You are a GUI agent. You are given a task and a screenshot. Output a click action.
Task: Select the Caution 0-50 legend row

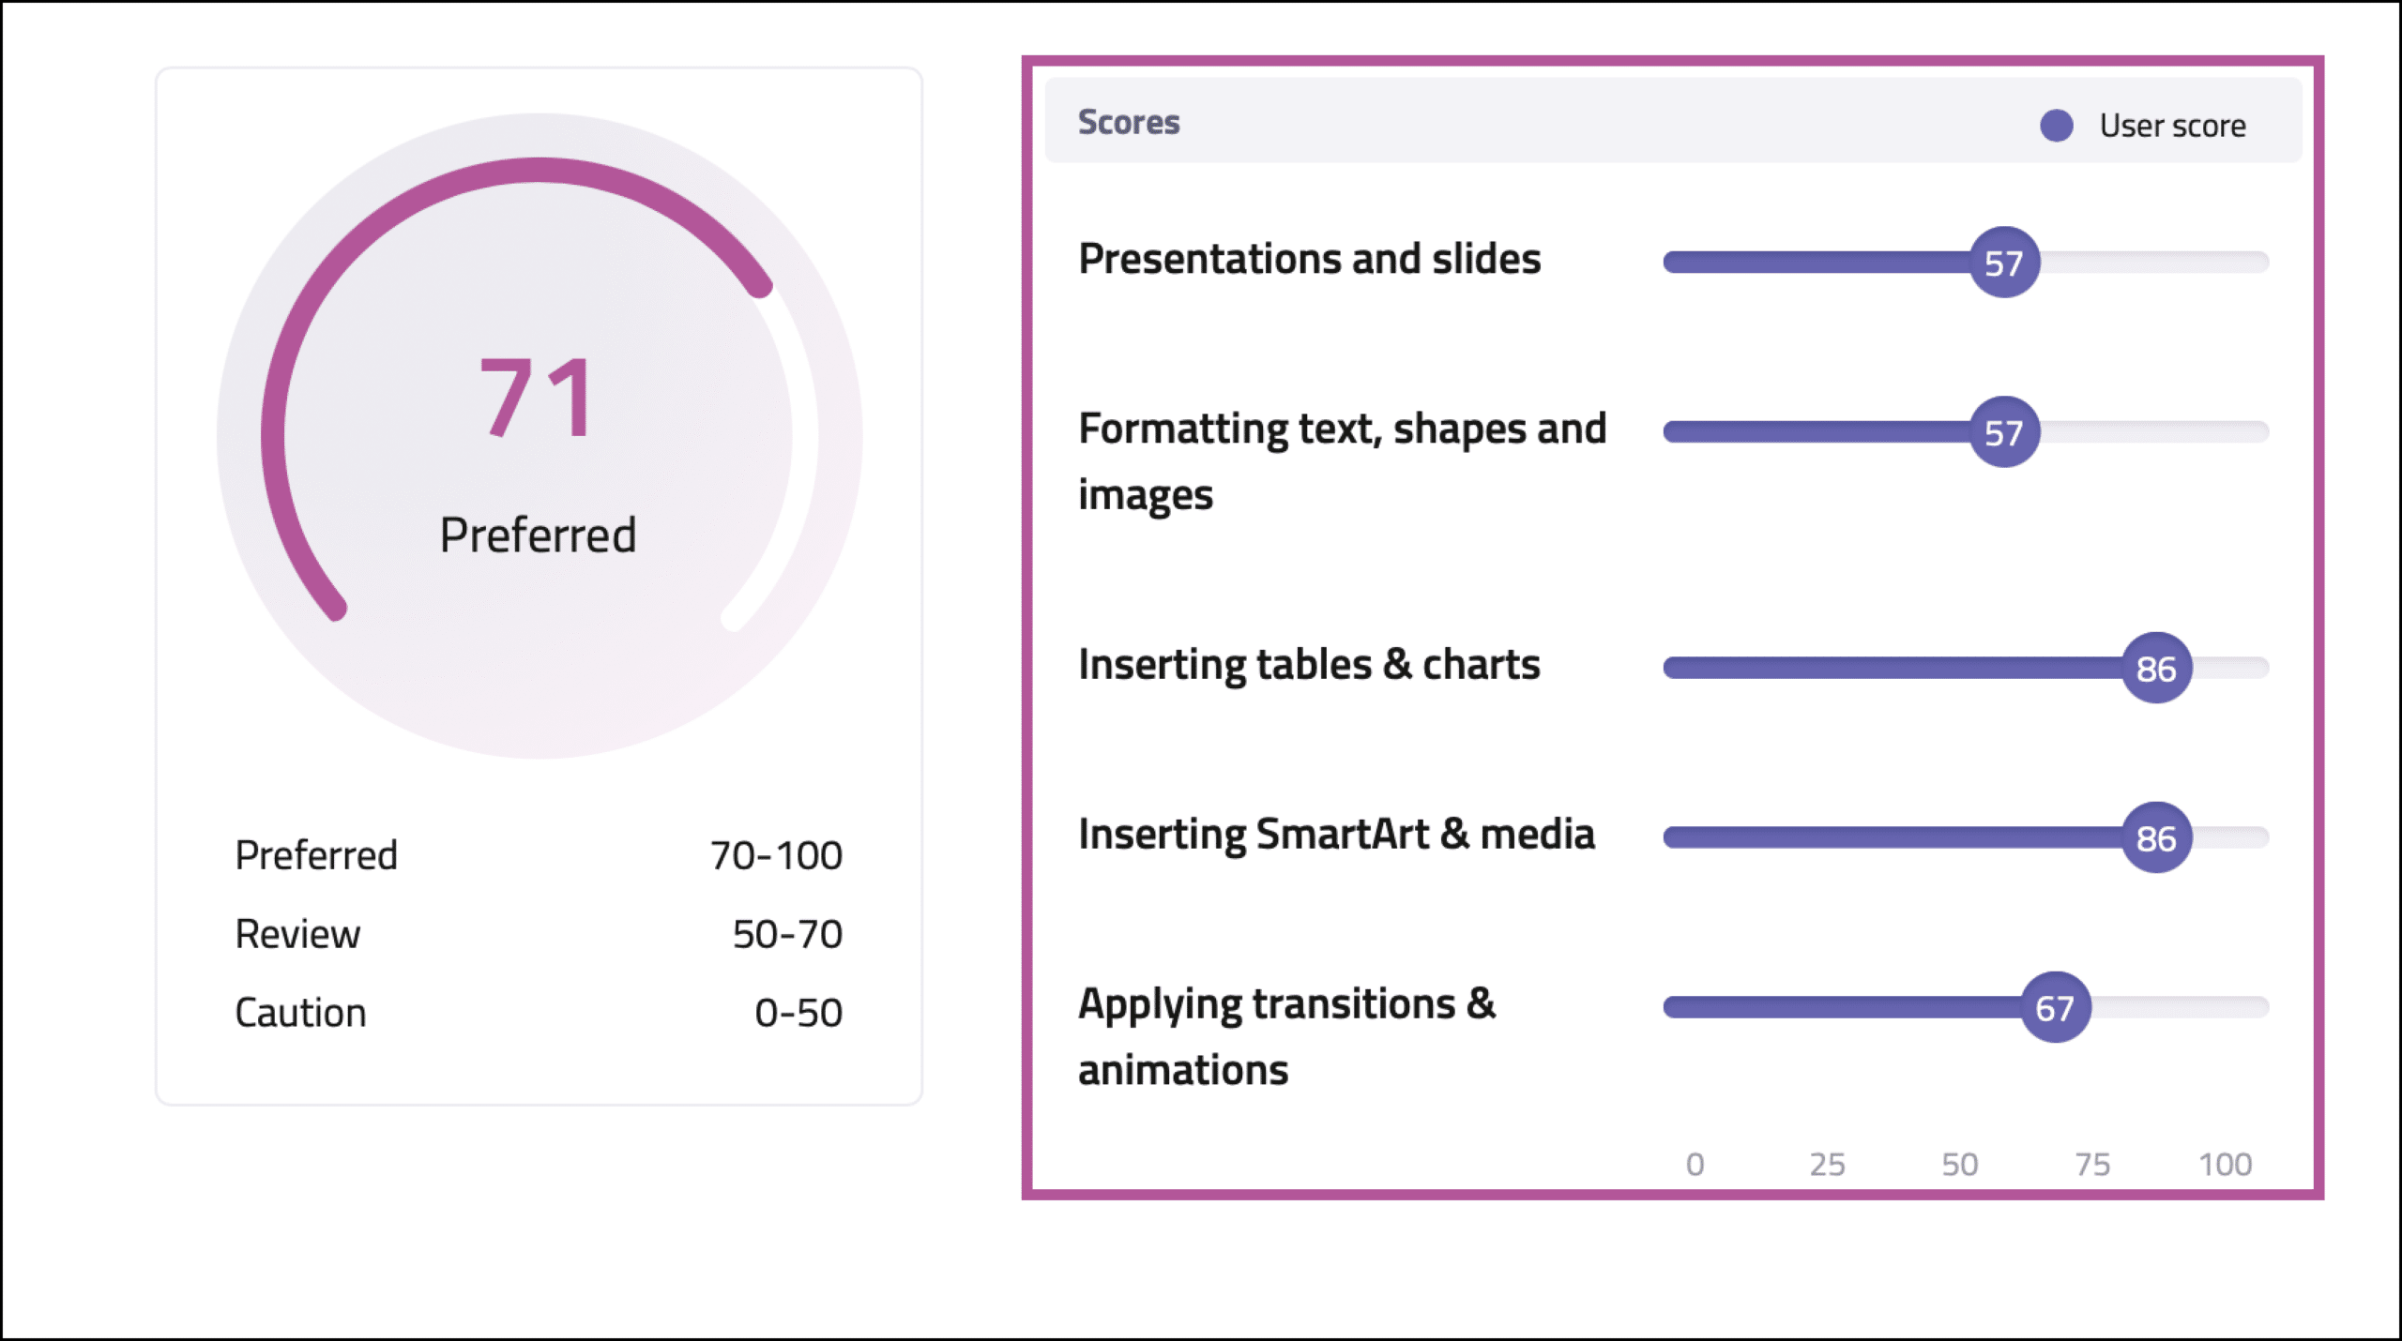tap(539, 1013)
